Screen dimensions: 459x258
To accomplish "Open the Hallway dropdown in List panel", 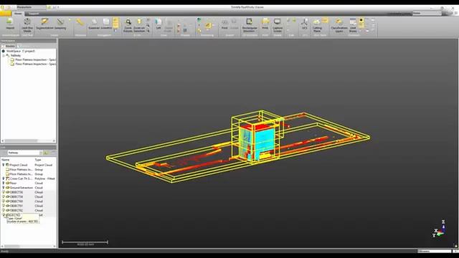I will point(40,153).
